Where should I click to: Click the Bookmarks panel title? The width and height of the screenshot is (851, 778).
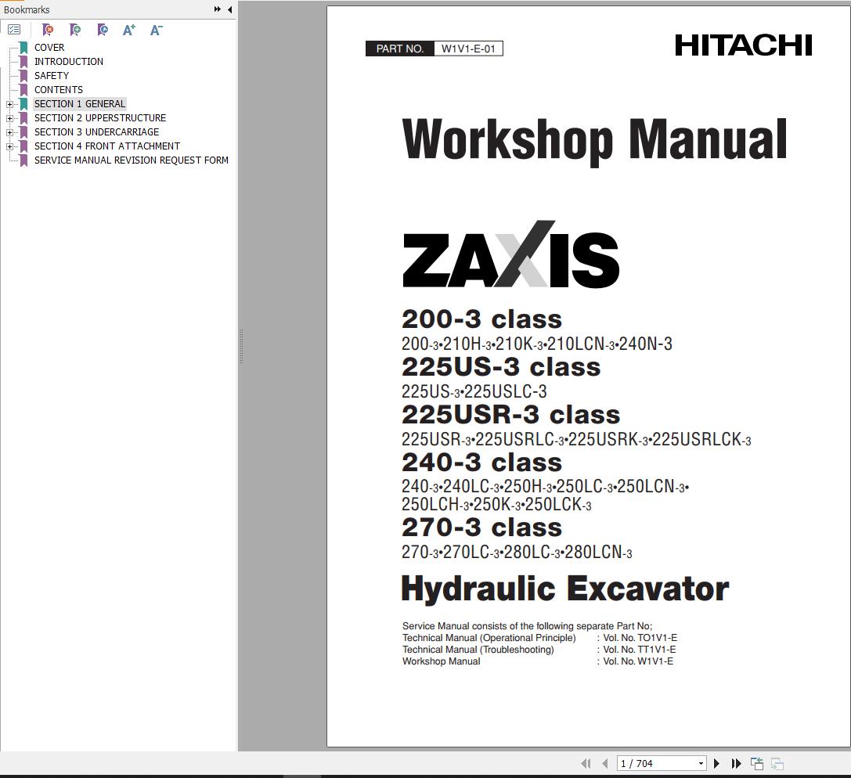[x=27, y=9]
